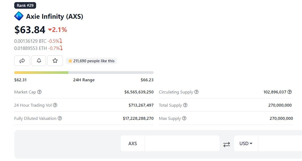The image size is (302, 161).
Task: Click the swap arrows between AXS and USD
Action: pyautogui.click(x=227, y=144)
